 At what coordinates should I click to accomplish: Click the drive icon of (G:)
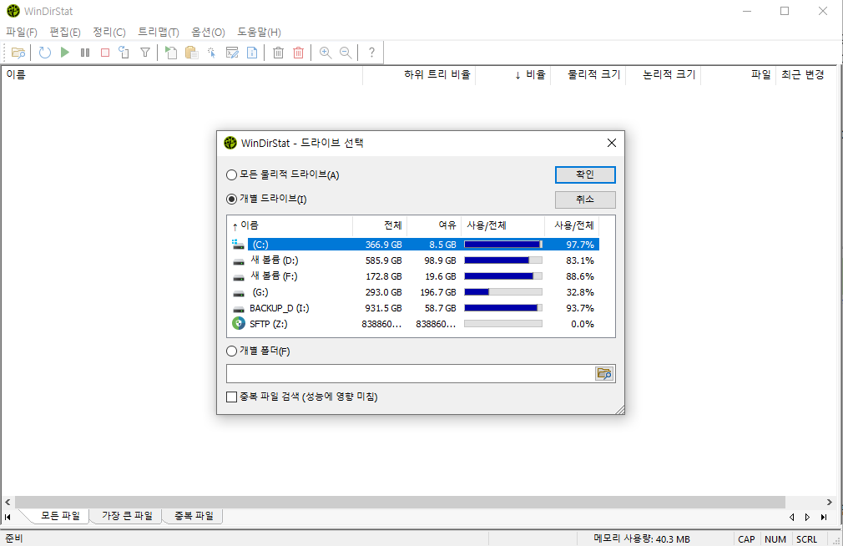(239, 293)
